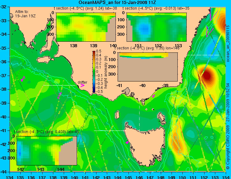231x179 pixels.
Task: Click the '141' longitude label on bottom axis
Action: click(85, 177)
